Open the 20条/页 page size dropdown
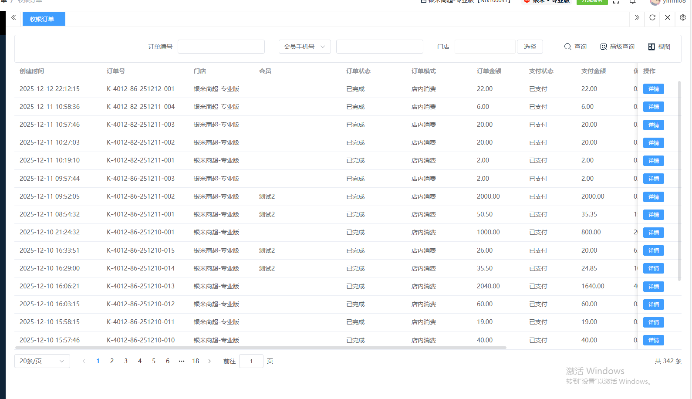The width and height of the screenshot is (692, 399). pos(42,361)
